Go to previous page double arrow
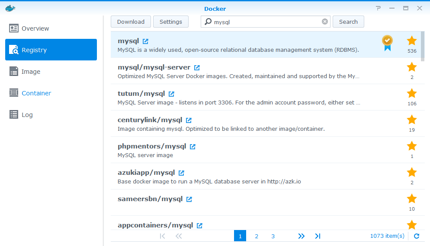The image size is (430, 246). pyautogui.click(x=179, y=236)
